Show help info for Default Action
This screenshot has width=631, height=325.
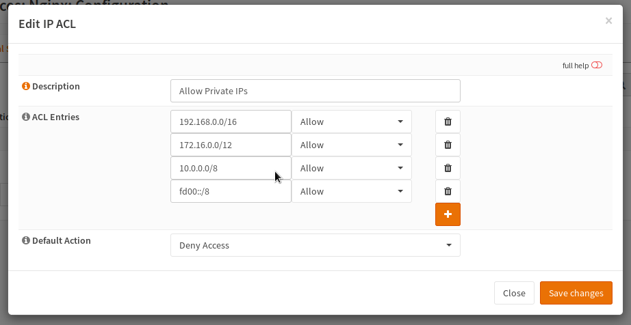coord(26,241)
